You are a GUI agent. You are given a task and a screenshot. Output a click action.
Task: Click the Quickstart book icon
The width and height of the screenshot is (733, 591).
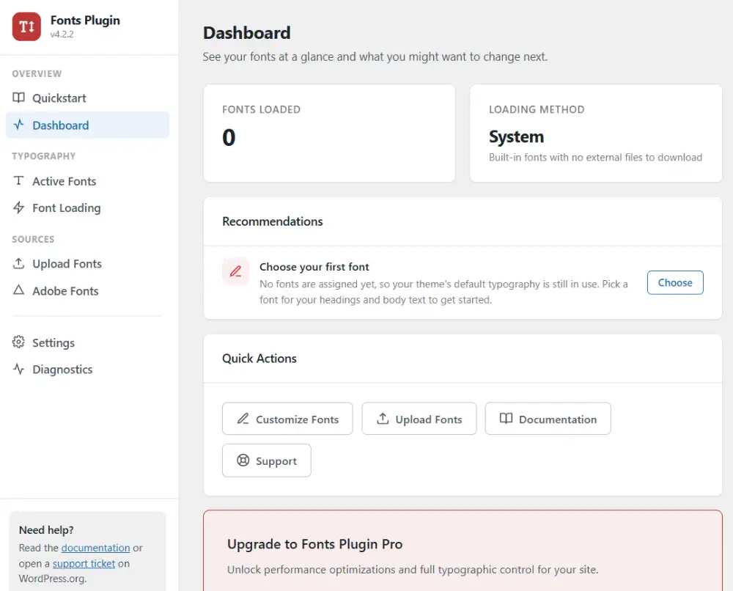click(19, 98)
